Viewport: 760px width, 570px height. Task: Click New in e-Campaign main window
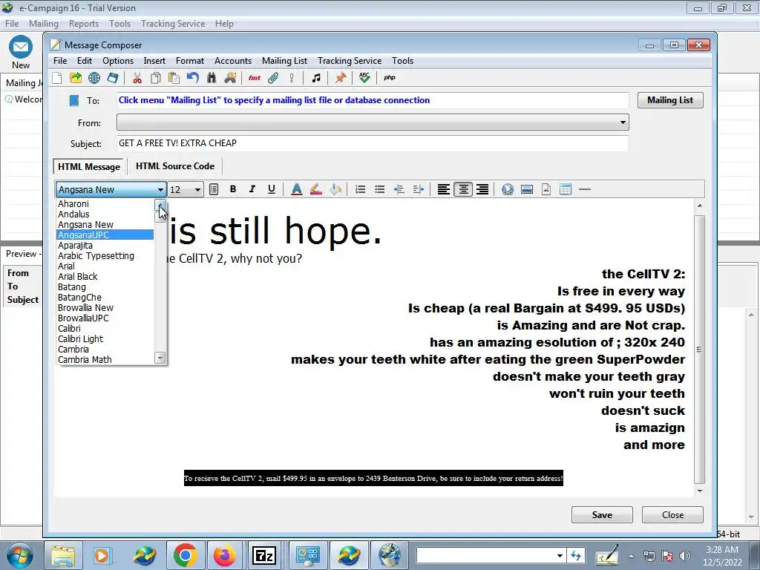(21, 53)
